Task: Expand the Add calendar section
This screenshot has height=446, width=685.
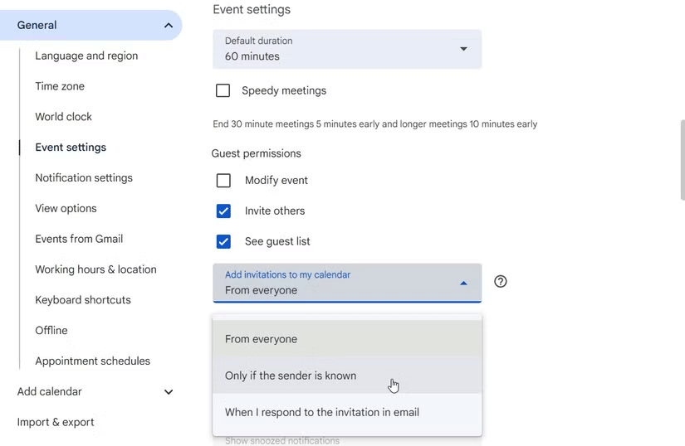Action: pyautogui.click(x=169, y=392)
